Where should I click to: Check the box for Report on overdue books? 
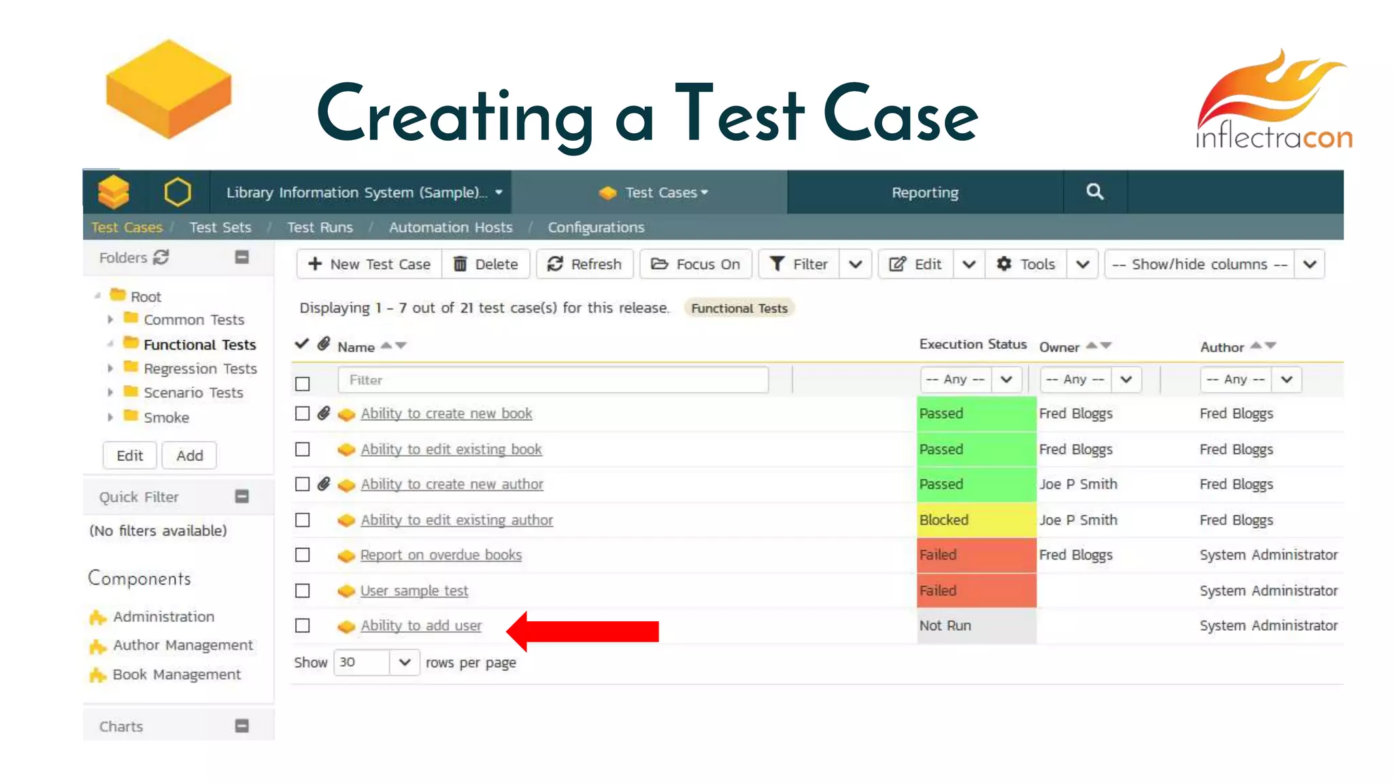point(303,555)
